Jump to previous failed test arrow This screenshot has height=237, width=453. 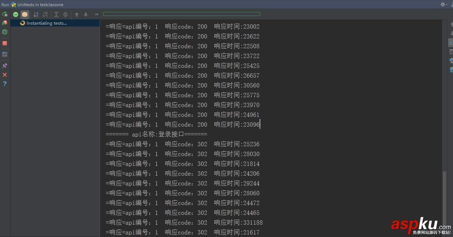pos(76,15)
